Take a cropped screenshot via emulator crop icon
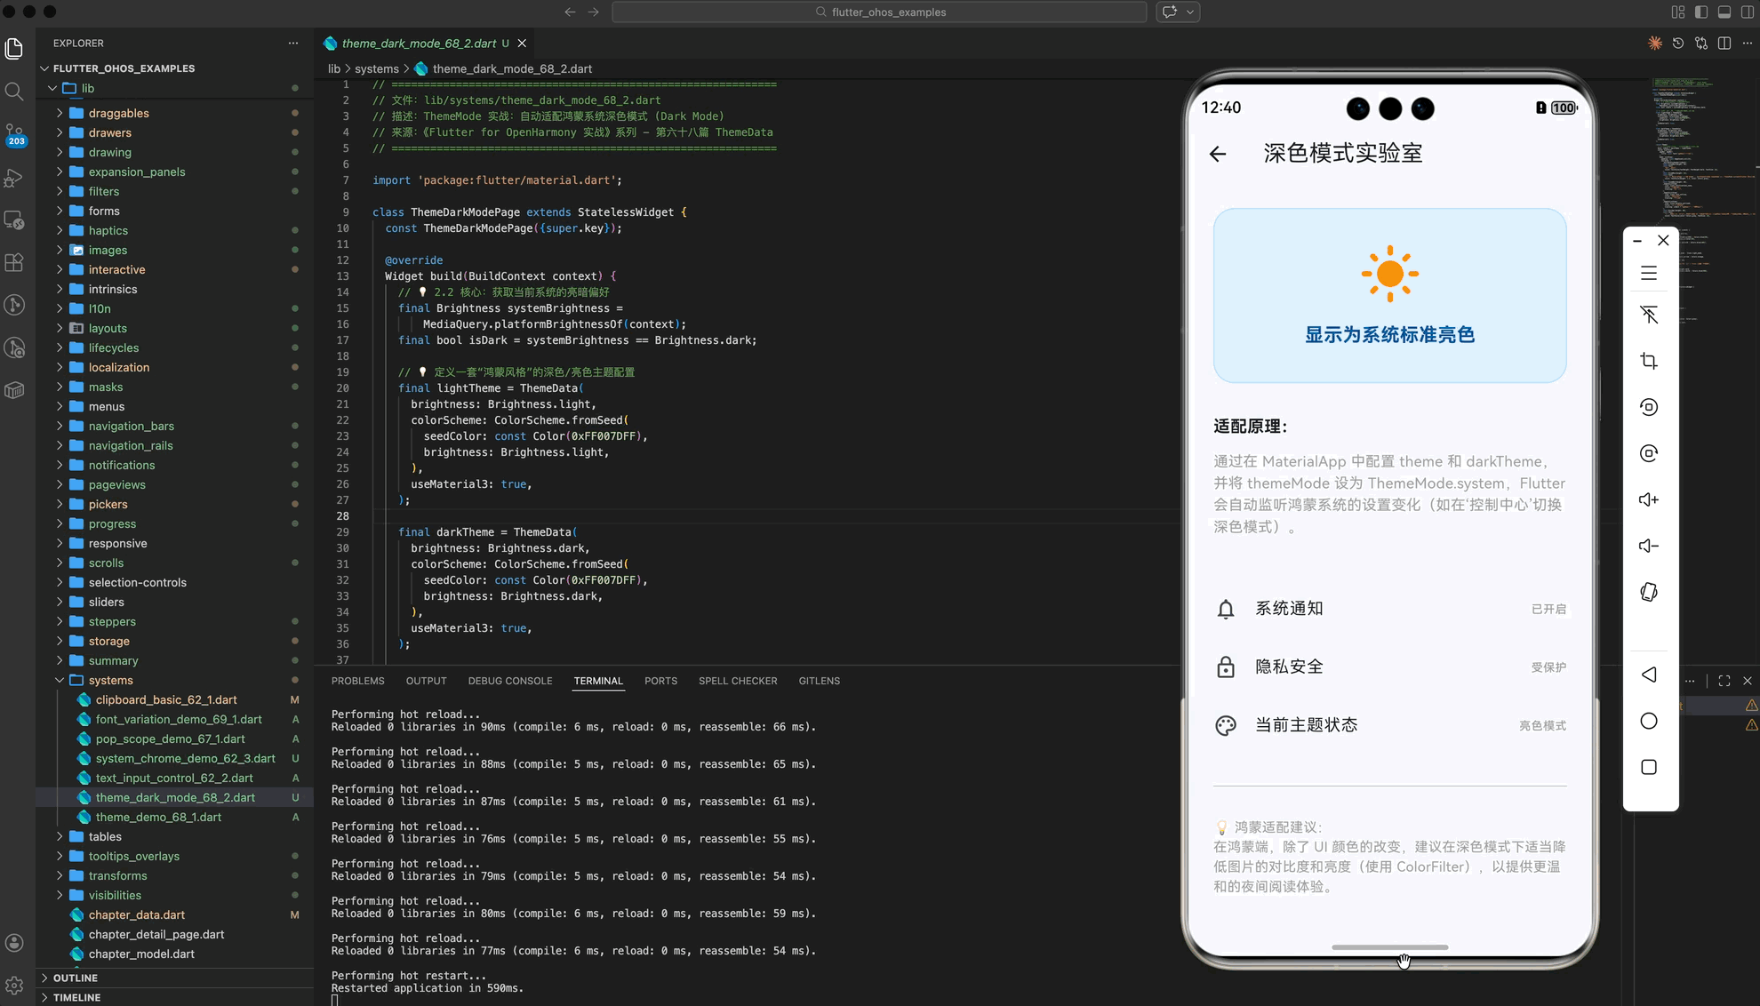Image resolution: width=1760 pixels, height=1006 pixels. (1649, 361)
